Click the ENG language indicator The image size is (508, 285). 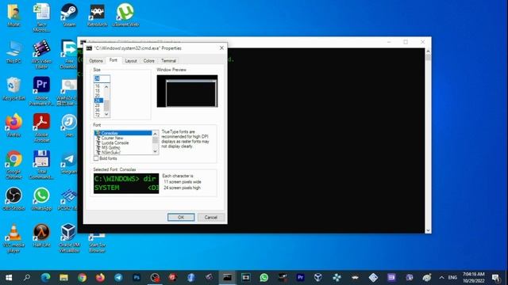pyautogui.click(x=452, y=278)
